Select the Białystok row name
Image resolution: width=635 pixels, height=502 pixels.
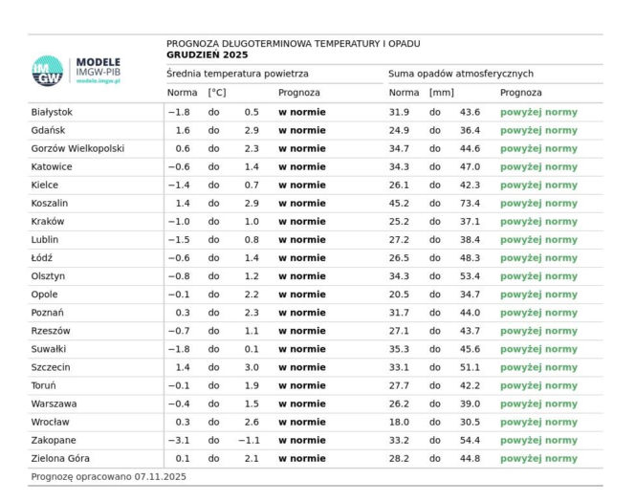click(x=52, y=112)
